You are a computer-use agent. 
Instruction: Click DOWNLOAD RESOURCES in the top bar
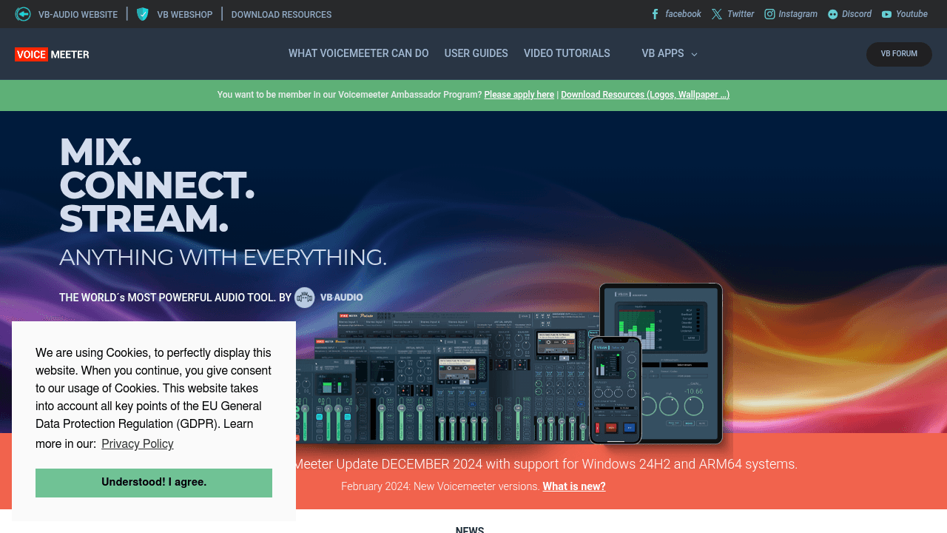pyautogui.click(x=281, y=14)
